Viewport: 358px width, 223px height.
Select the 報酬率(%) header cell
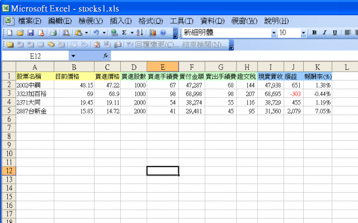tap(318, 77)
